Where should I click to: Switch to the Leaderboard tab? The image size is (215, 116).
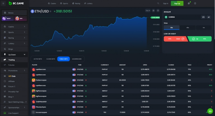click(x=77, y=59)
